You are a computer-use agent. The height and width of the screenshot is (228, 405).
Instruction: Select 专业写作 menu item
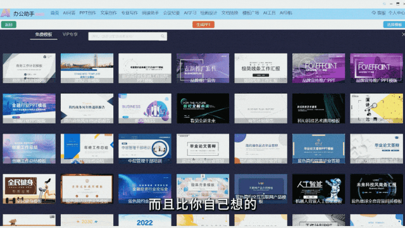tap(129, 13)
